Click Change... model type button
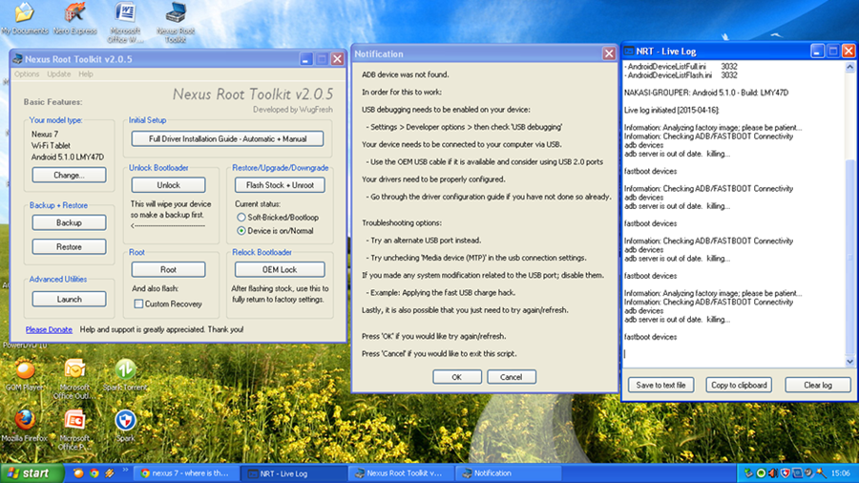 tap(69, 176)
